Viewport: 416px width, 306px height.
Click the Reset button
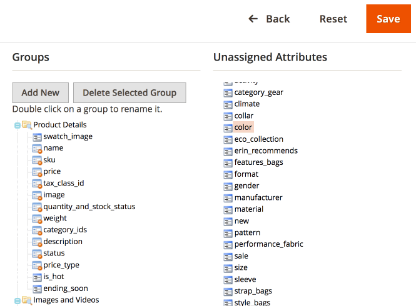[x=333, y=19]
